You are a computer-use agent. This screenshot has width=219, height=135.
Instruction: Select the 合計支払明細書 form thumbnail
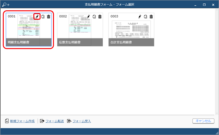[x=131, y=30]
